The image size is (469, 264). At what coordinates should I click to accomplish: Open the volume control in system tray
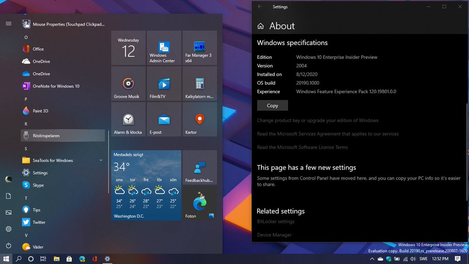413,259
